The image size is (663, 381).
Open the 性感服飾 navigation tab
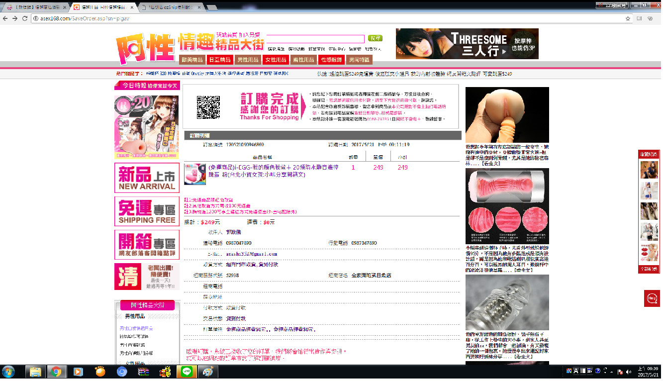pos(331,60)
